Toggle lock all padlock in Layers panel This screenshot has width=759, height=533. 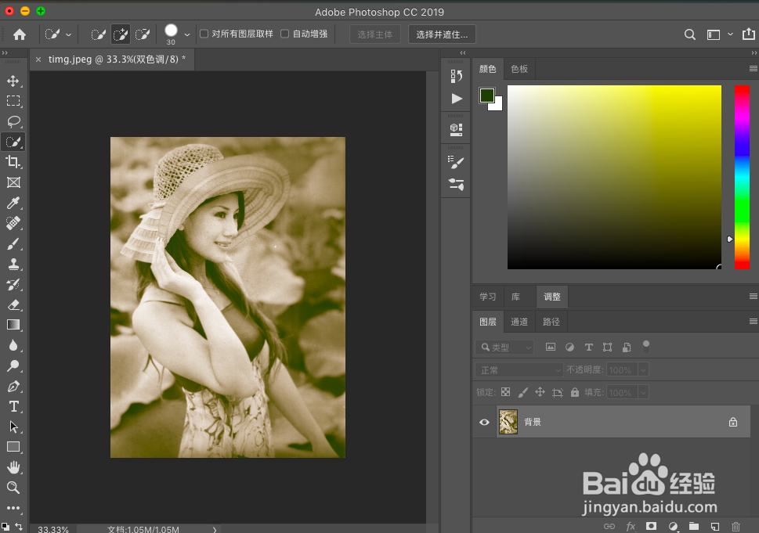575,392
